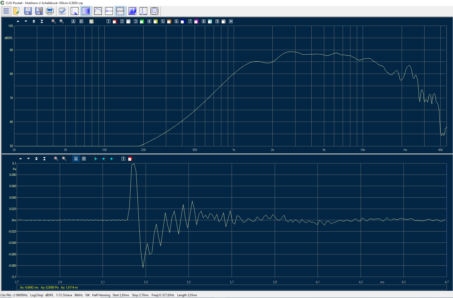The height and width of the screenshot is (298, 453).
Task: Open the Thiele-Small impedance peak icon
Action: coord(143,11)
